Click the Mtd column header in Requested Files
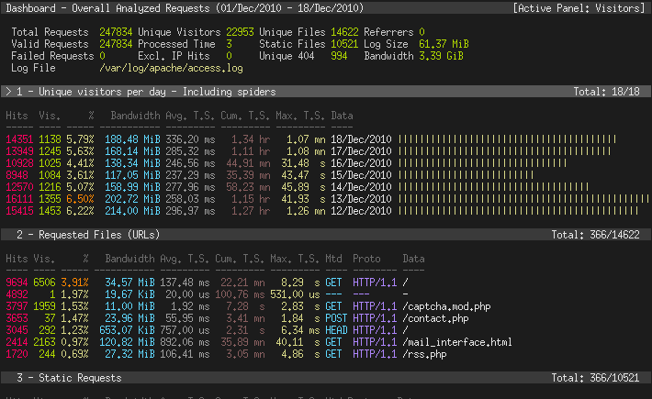Screen dimensions: 652x399 tap(333, 259)
